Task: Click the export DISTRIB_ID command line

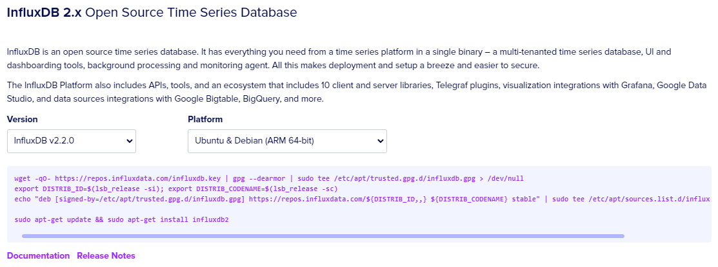Action: click(176, 189)
